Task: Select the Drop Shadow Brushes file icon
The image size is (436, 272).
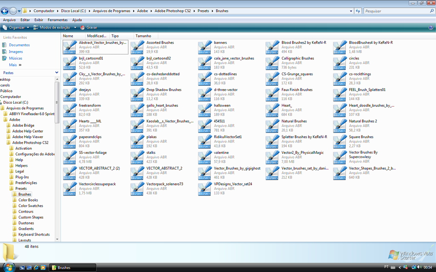Action: pos(137,94)
